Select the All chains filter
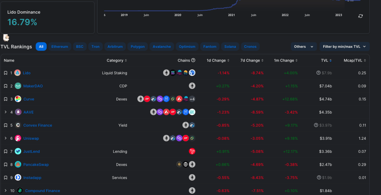The height and width of the screenshot is (195, 381). click(41, 46)
